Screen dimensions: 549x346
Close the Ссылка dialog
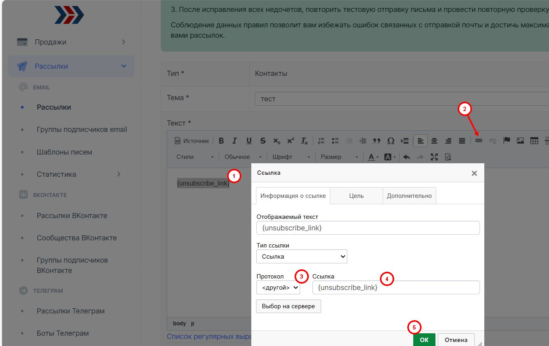coord(474,173)
